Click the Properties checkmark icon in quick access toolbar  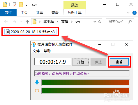[15, 5]
